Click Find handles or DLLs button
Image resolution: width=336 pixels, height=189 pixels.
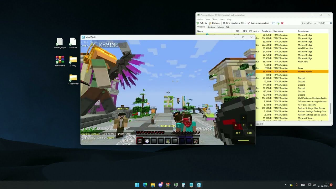tap(234, 23)
